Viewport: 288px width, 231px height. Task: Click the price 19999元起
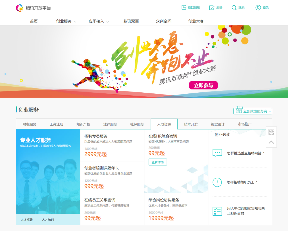coord(161,218)
